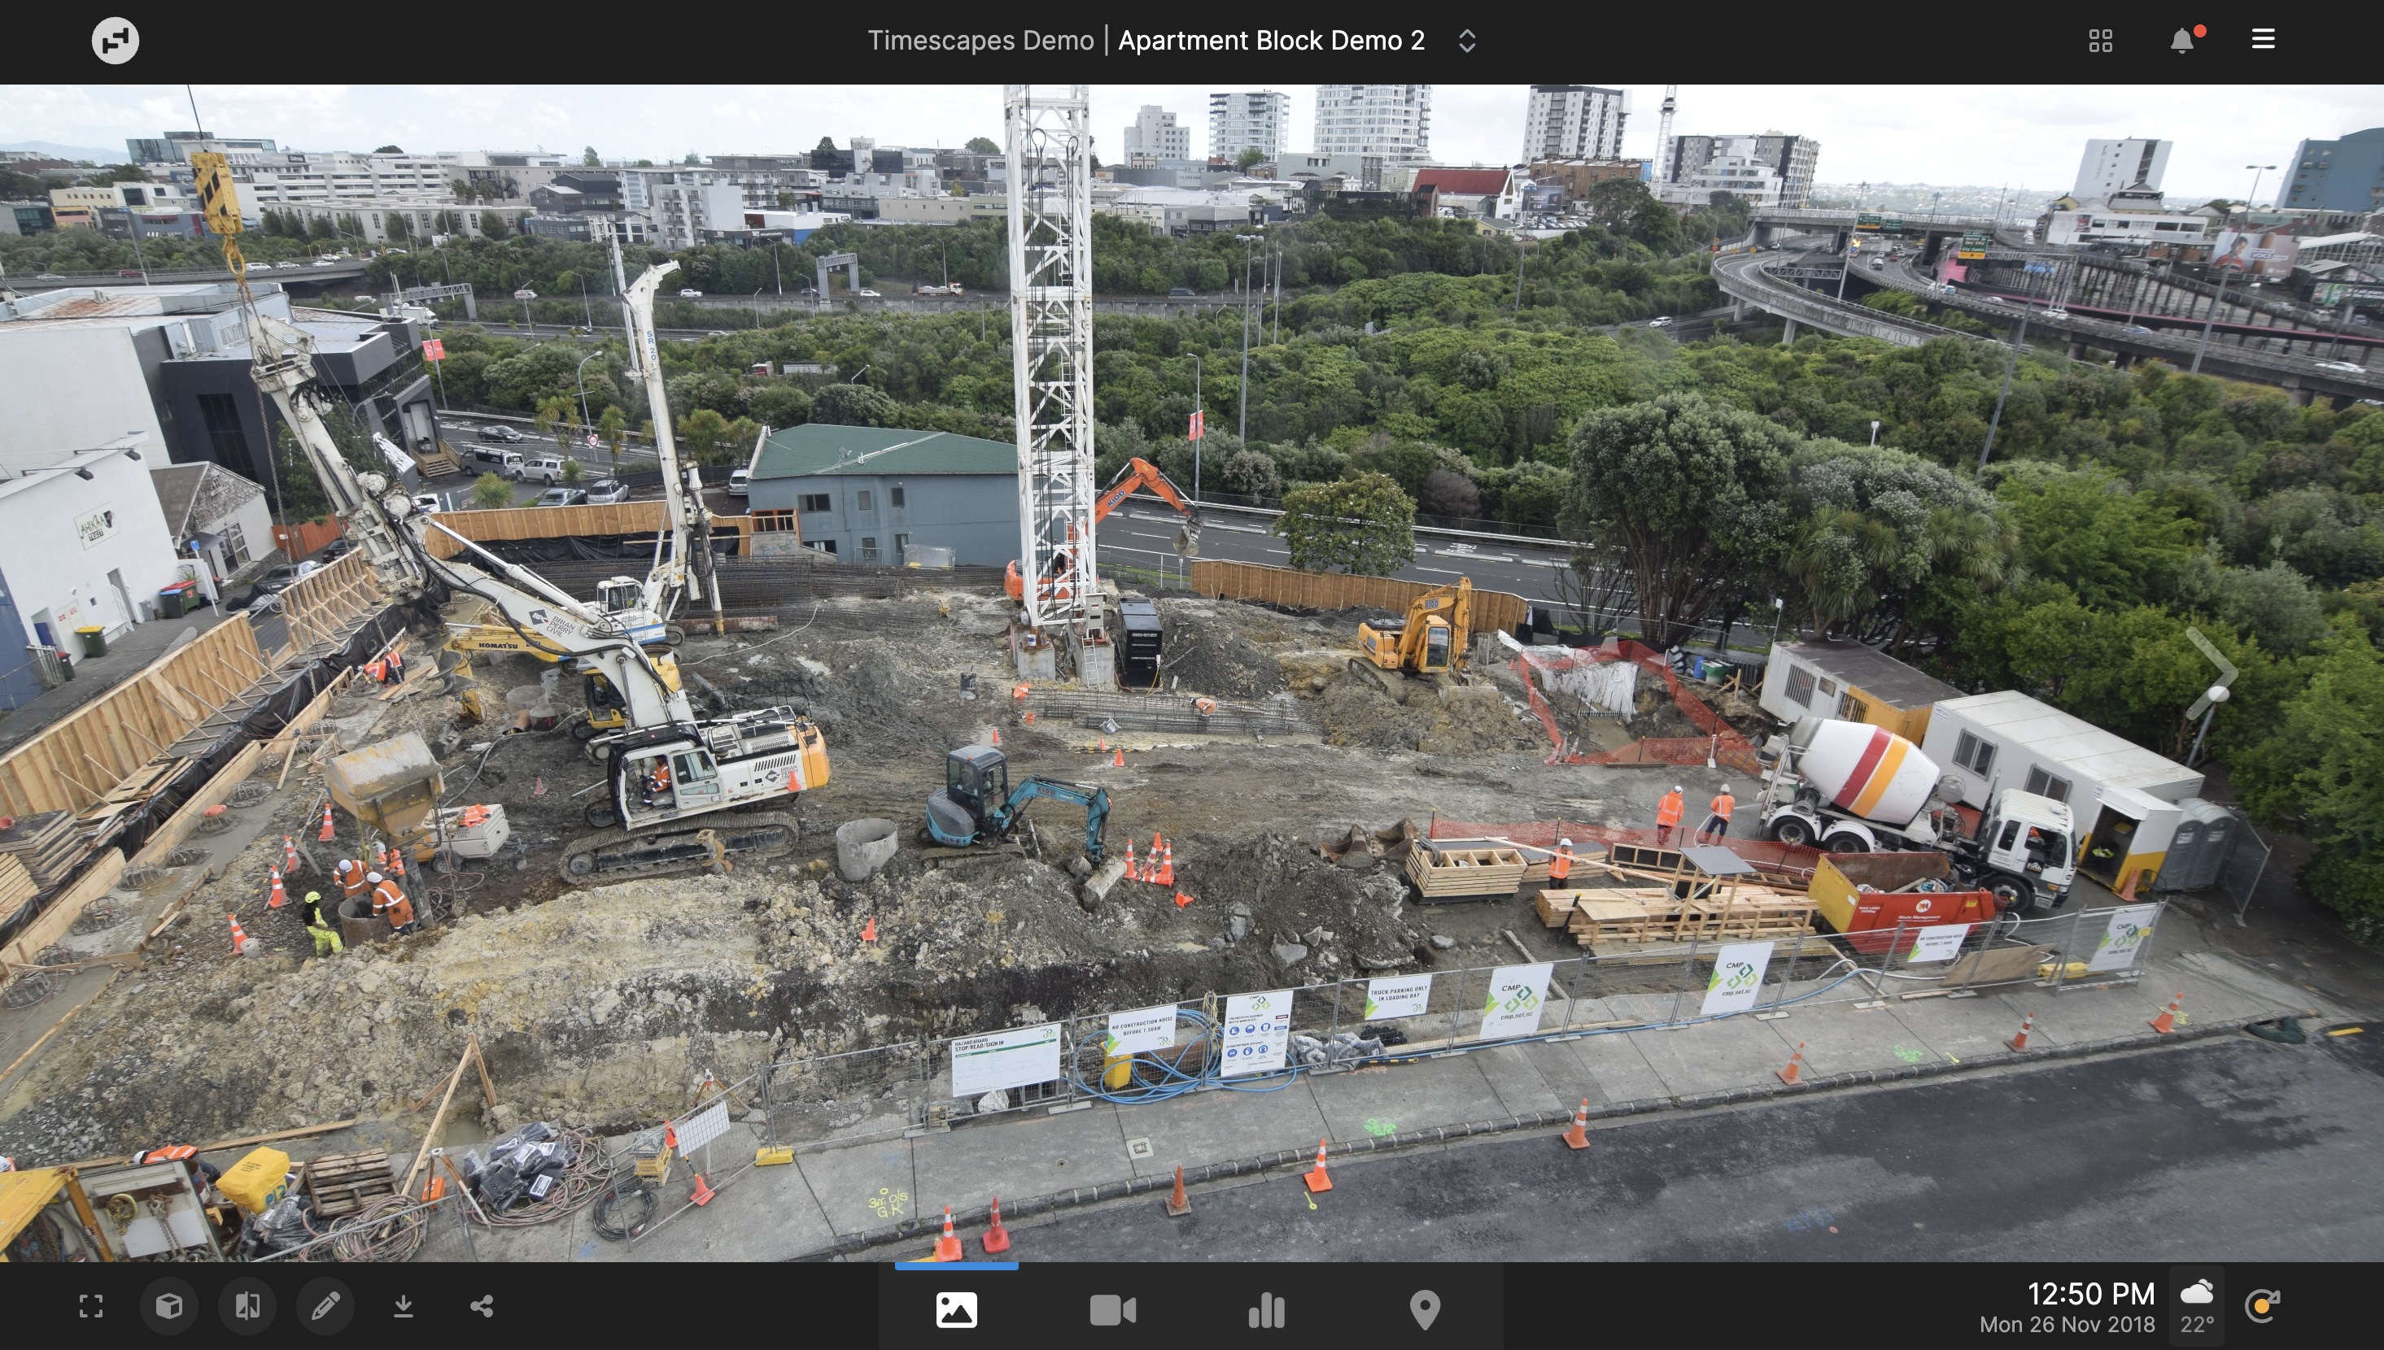The height and width of the screenshot is (1350, 2384).
Task: Open the map location pin tab
Action: pos(1424,1310)
